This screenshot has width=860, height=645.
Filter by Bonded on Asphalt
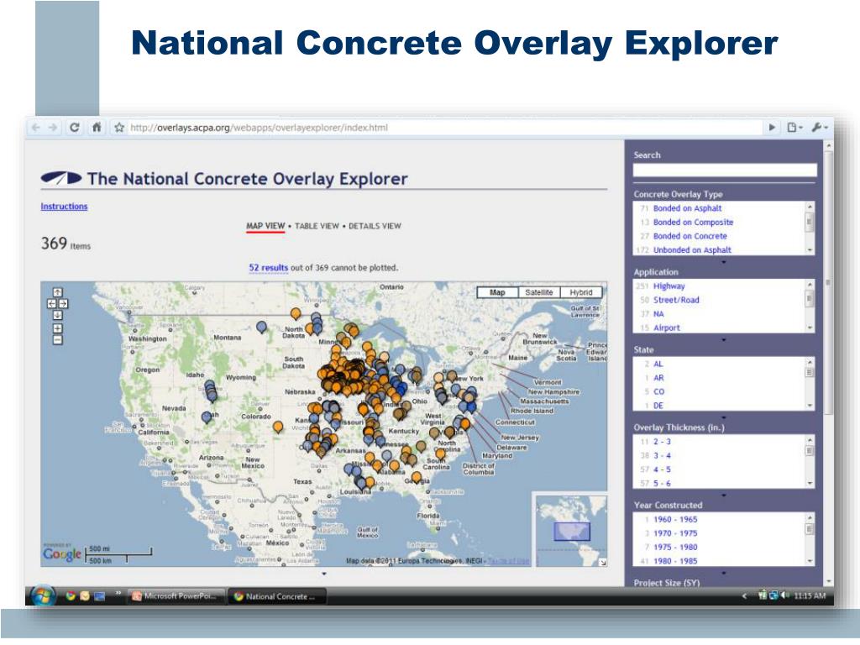pyautogui.click(x=687, y=208)
